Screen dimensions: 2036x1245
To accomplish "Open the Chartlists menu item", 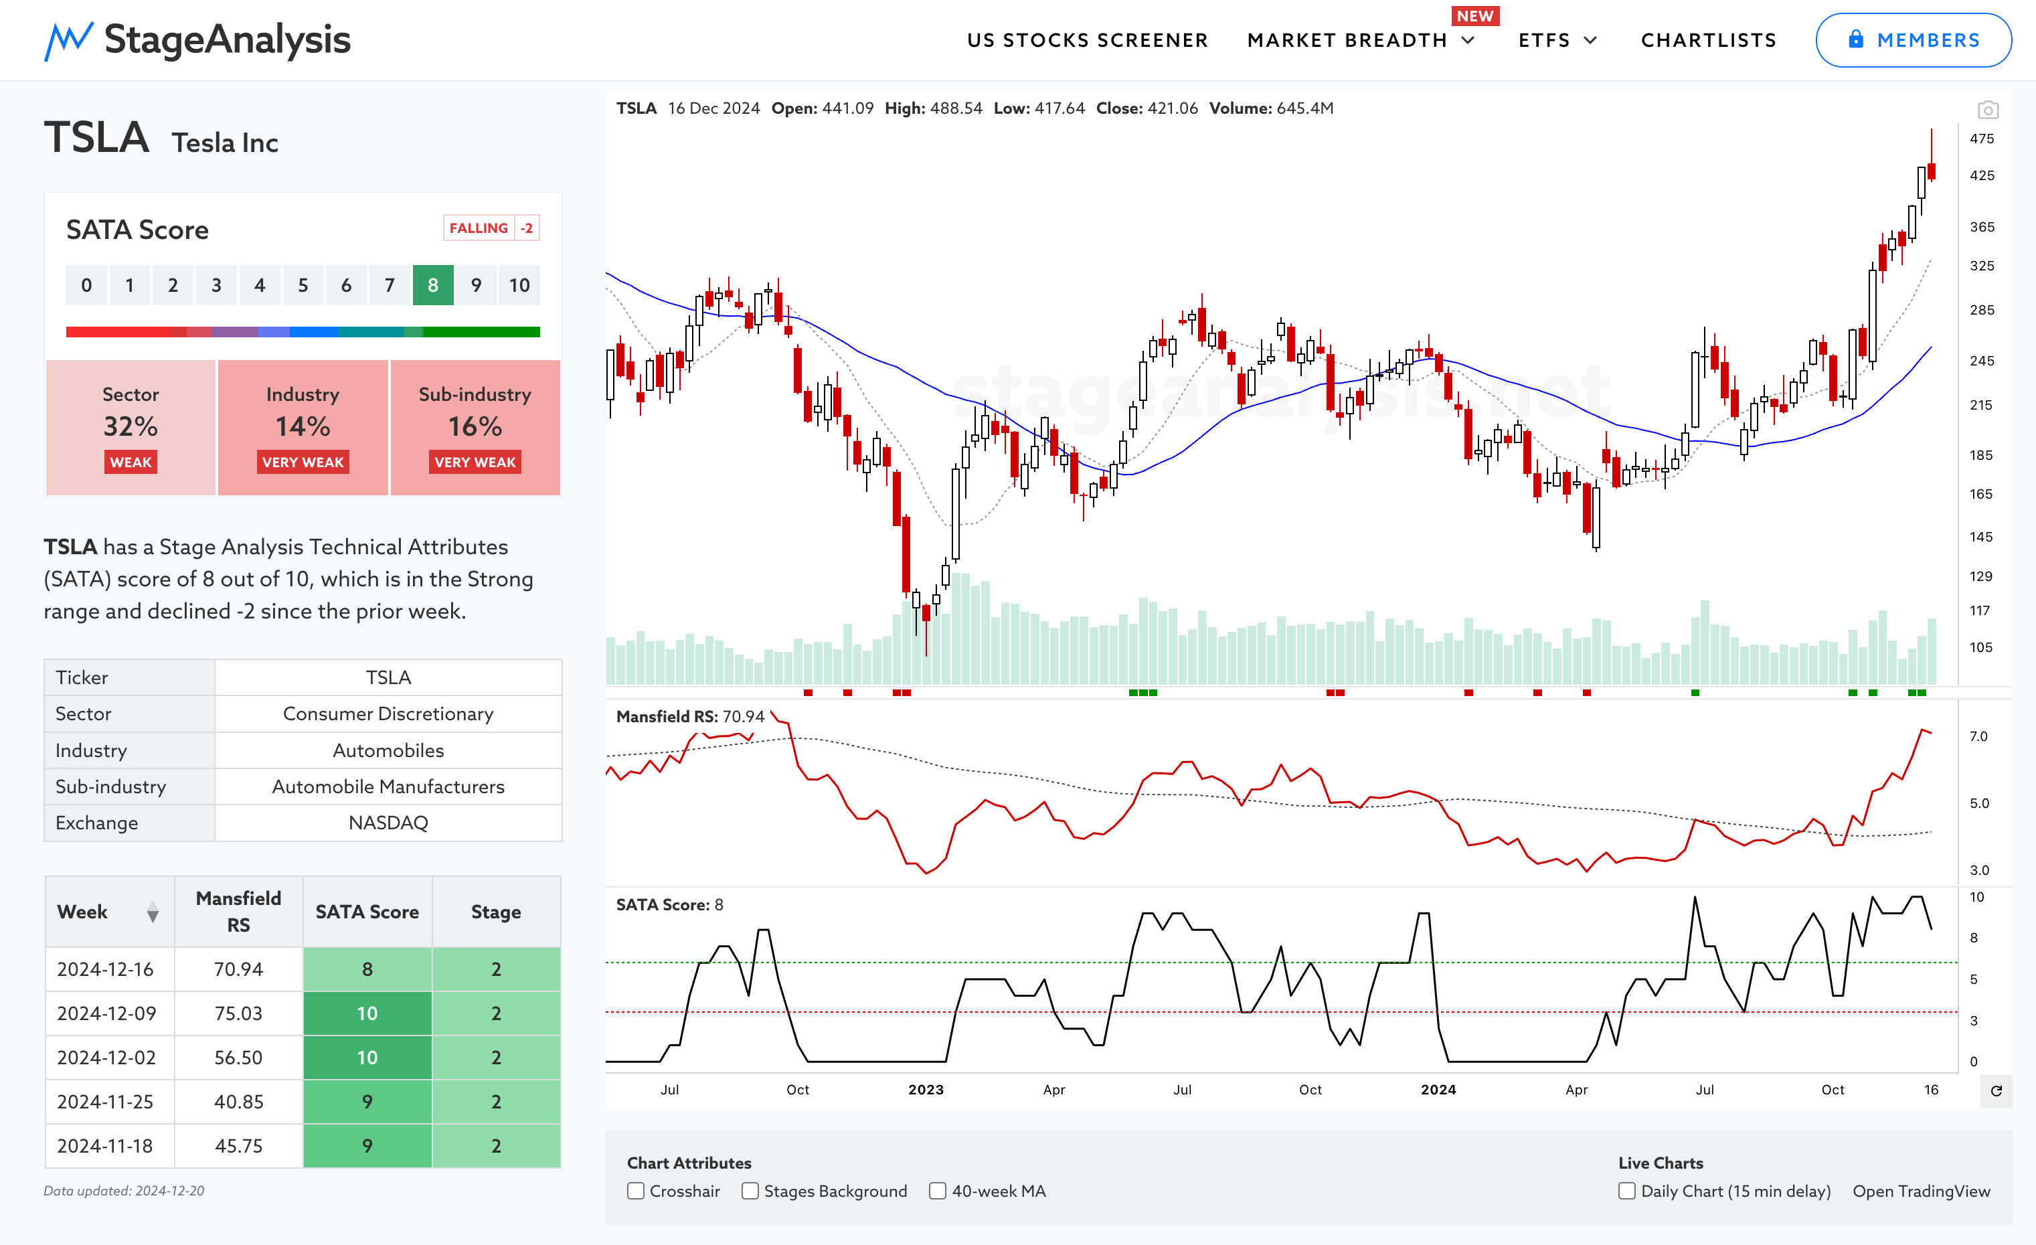I will pos(1708,40).
